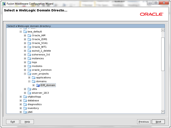Expand the oracle_common tree node
Image resolution: width=171 pixels, height=128 pixels.
click(25, 70)
